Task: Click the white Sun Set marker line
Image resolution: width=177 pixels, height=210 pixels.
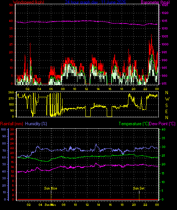Action: coord(139,193)
